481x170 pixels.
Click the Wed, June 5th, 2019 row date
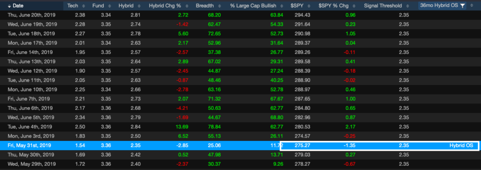tap(31, 117)
